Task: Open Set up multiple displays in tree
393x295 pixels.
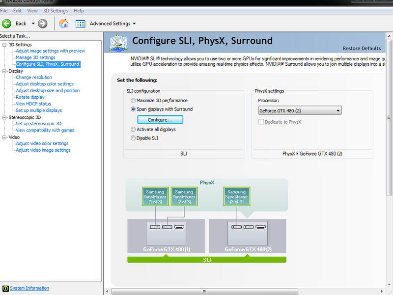Action: (x=39, y=110)
